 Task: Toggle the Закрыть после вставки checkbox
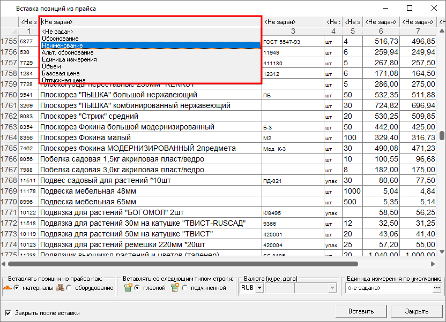click(8, 313)
